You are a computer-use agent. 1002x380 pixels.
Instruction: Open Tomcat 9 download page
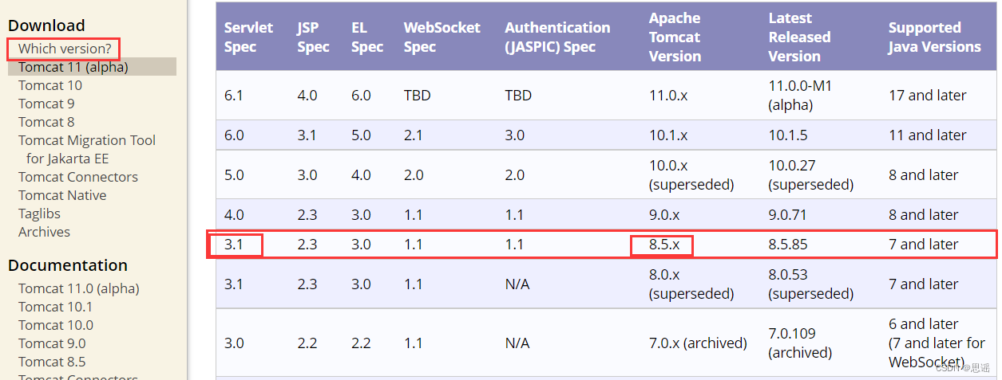pyautogui.click(x=46, y=104)
